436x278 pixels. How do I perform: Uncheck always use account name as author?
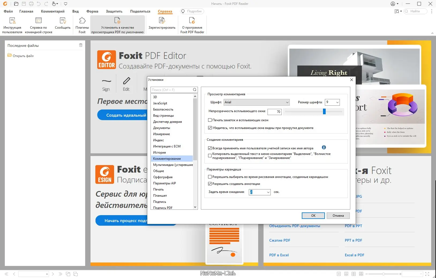click(210, 148)
